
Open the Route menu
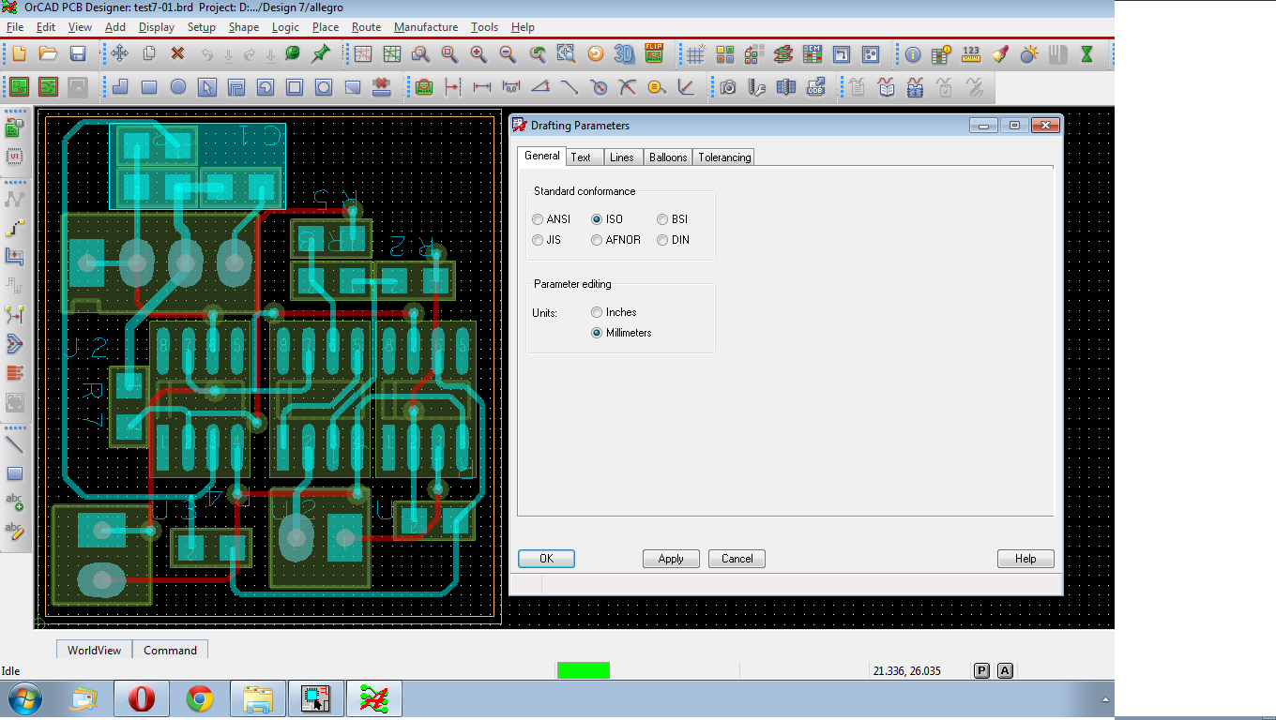(x=366, y=27)
